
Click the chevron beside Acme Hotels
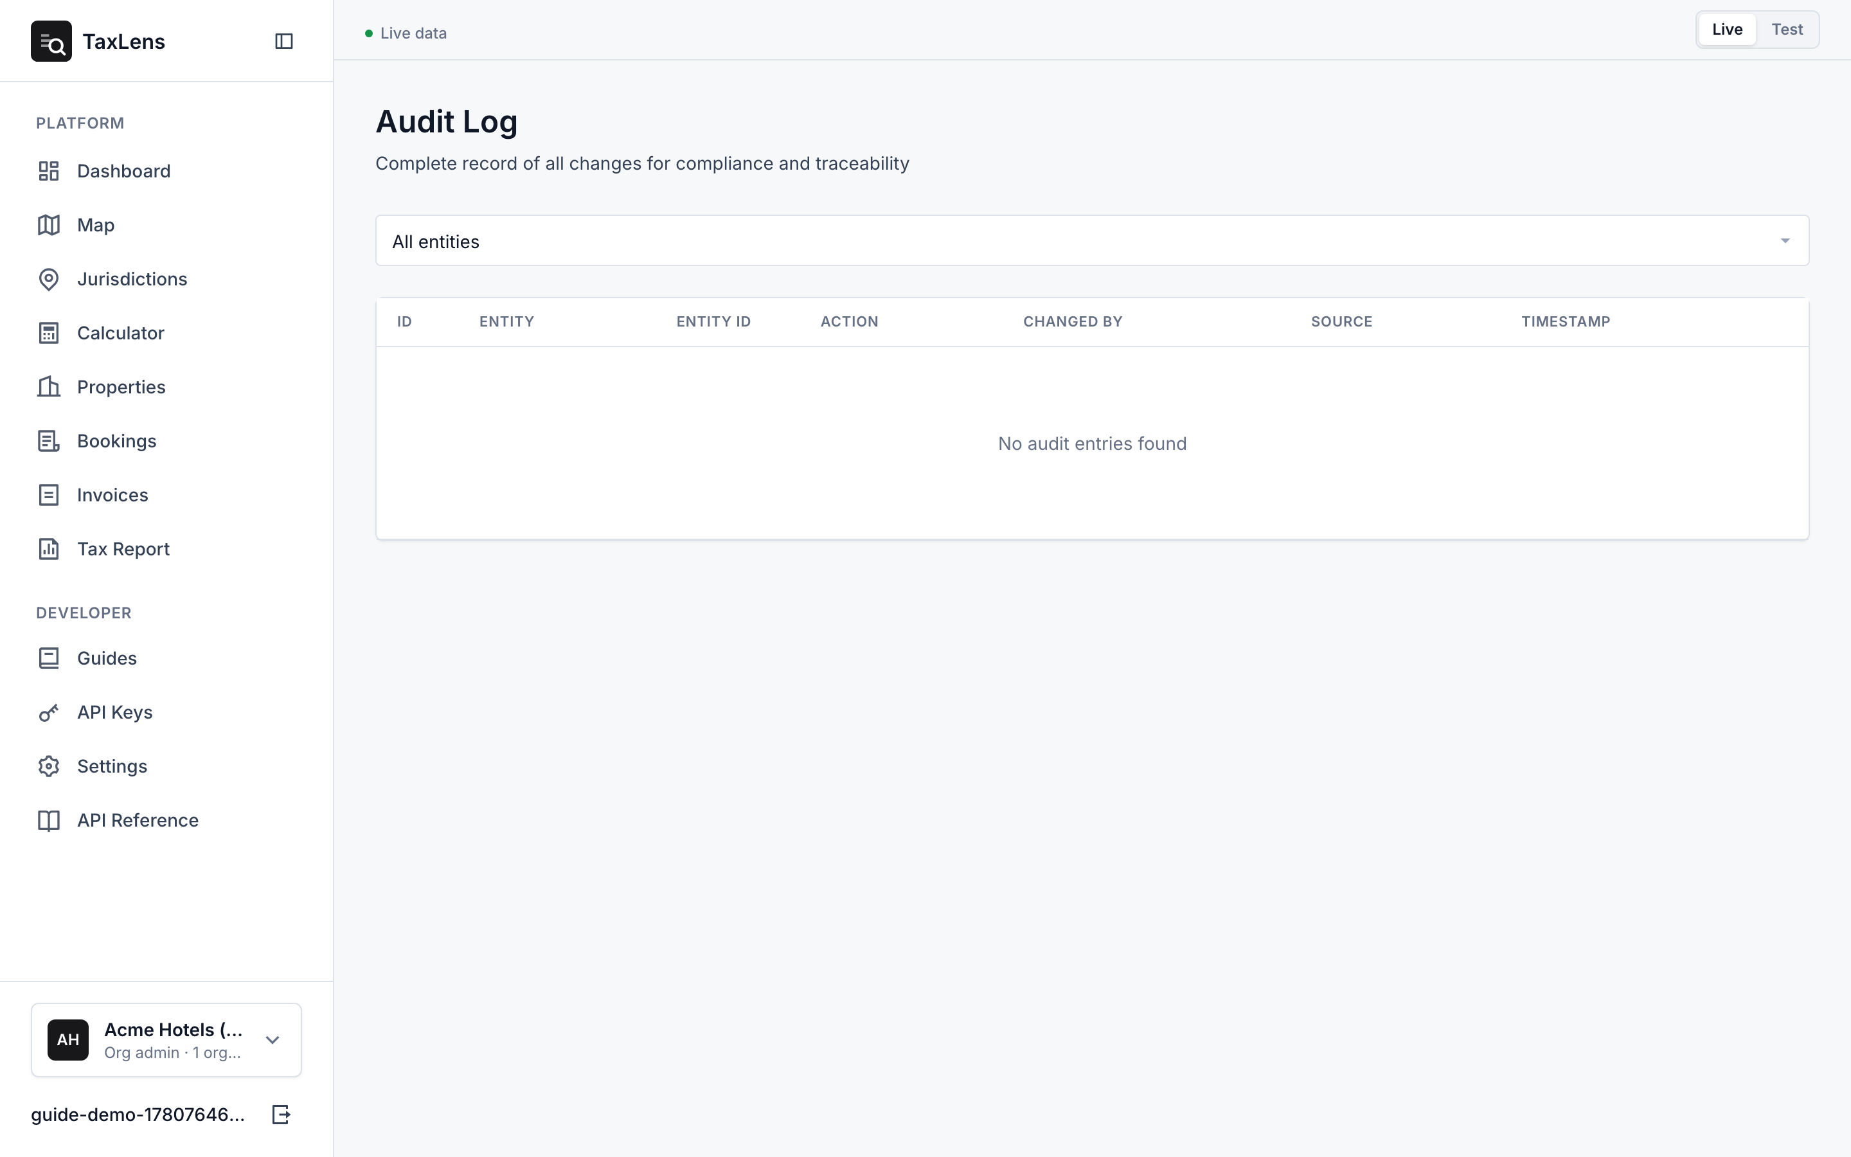click(273, 1039)
